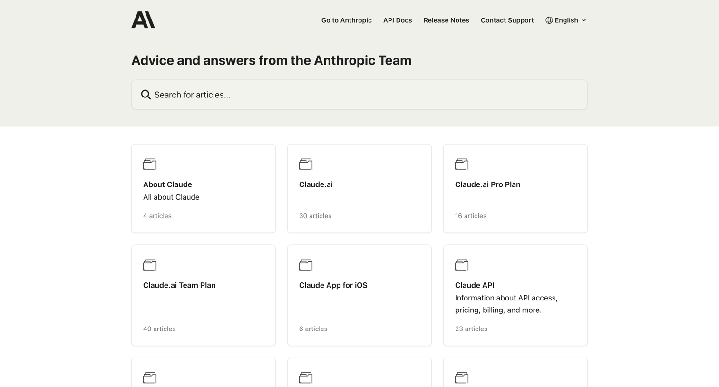Click the Claude.ai Team Plan folder icon

(x=150, y=265)
